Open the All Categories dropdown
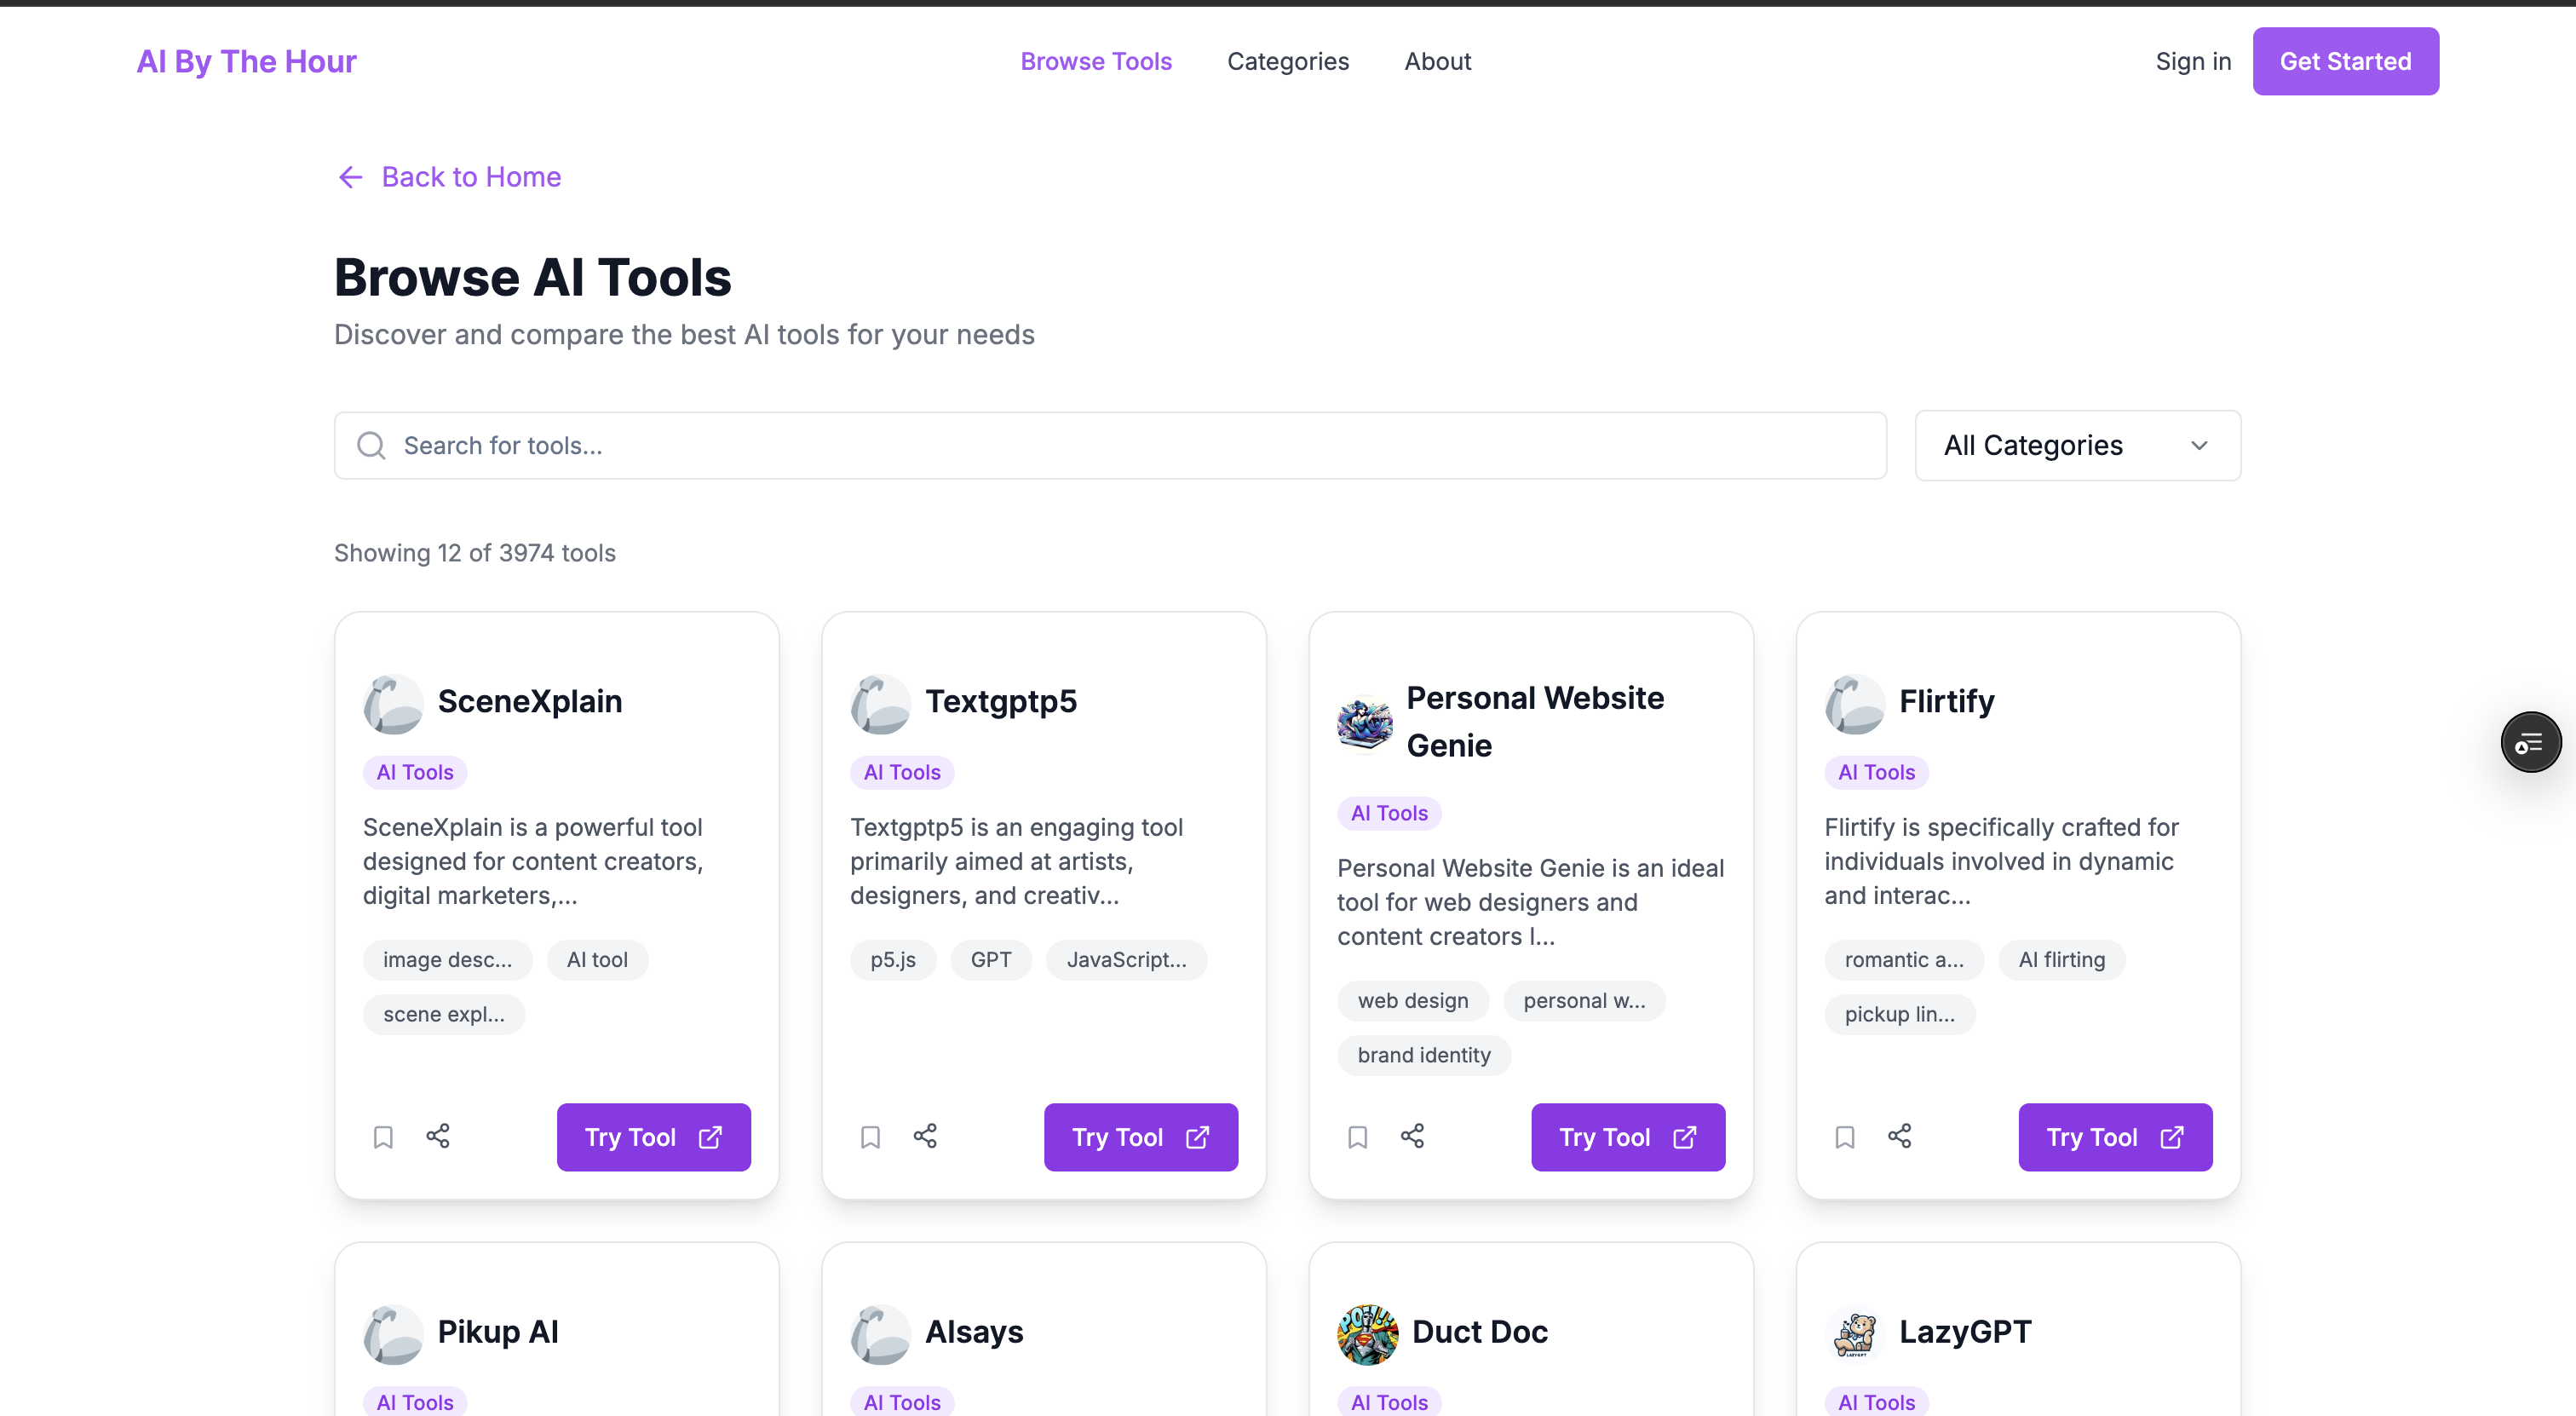Viewport: 2576px width, 1416px height. pos(2077,445)
